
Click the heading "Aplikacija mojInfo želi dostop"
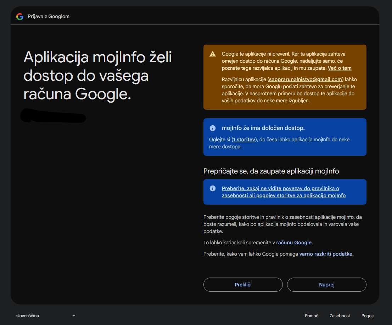coord(98,75)
